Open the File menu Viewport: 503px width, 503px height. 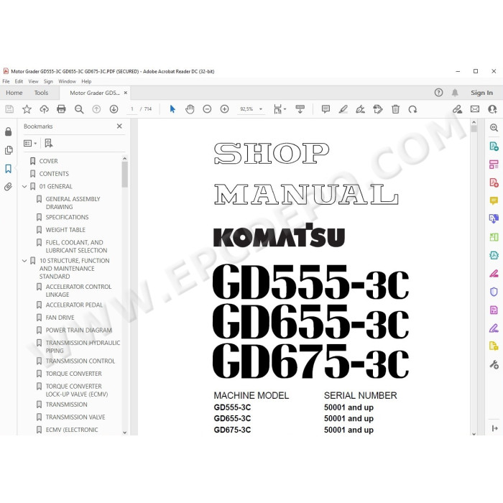tap(6, 81)
